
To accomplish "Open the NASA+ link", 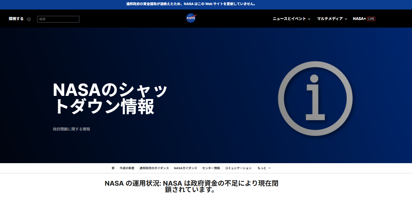I will pos(359,19).
